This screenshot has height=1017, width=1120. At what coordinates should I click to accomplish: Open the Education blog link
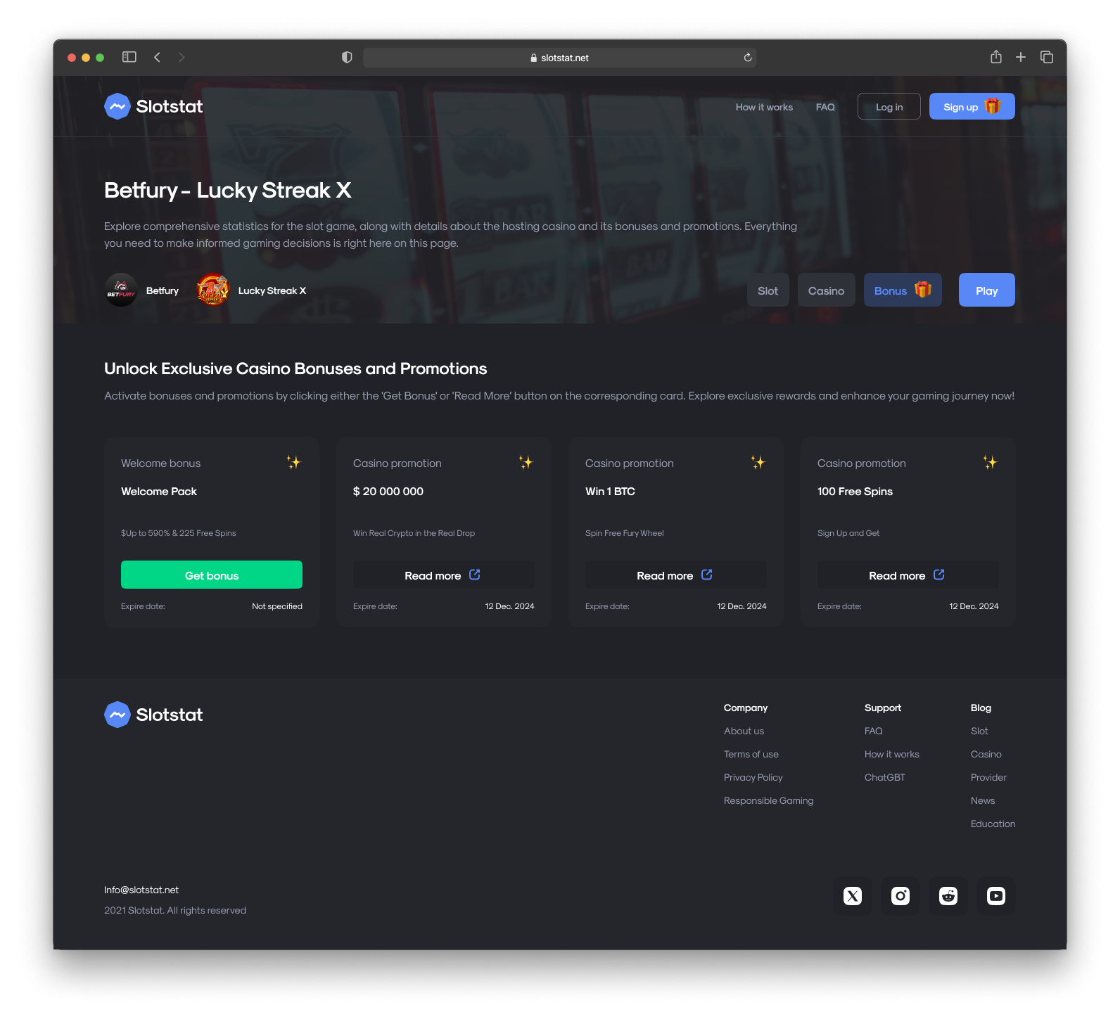[993, 824]
